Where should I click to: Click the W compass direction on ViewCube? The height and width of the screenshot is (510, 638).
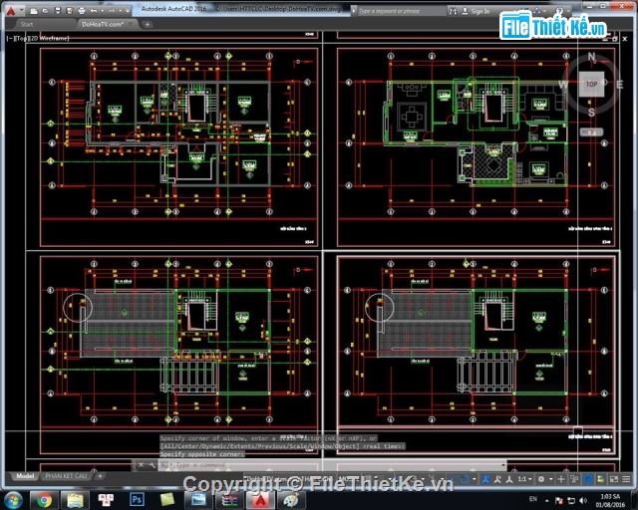pyautogui.click(x=563, y=85)
